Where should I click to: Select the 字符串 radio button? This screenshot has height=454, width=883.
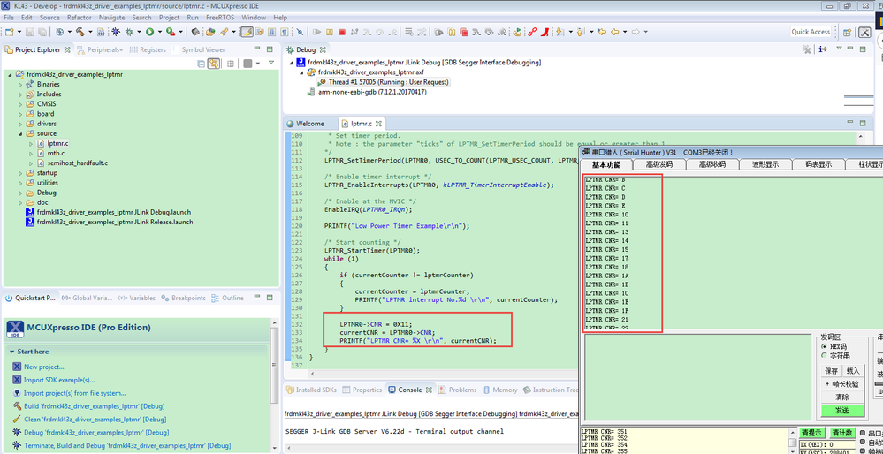[826, 356]
